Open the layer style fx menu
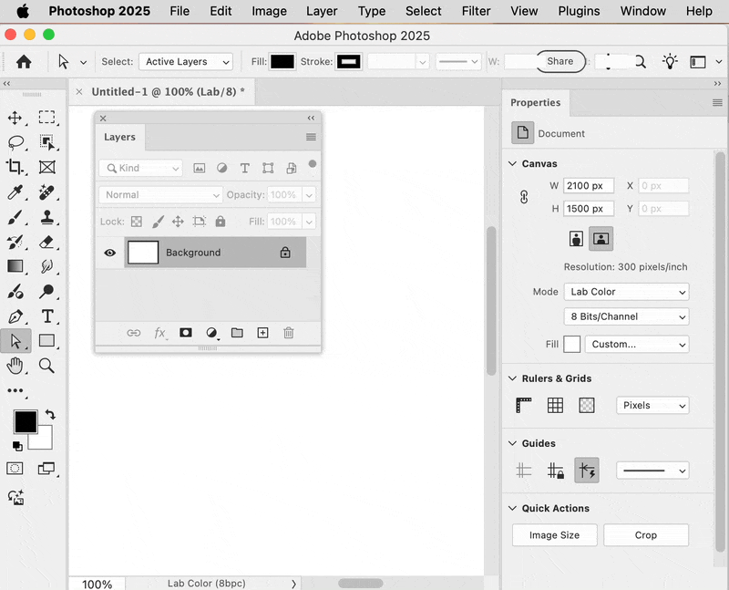 159,333
